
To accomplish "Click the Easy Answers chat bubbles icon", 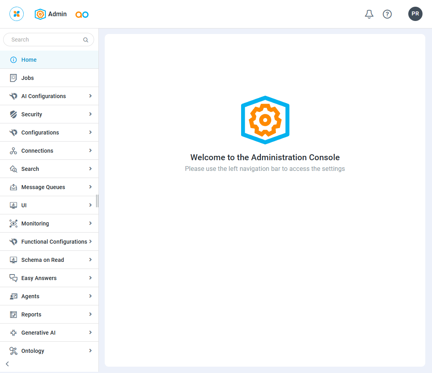I will click(13, 278).
